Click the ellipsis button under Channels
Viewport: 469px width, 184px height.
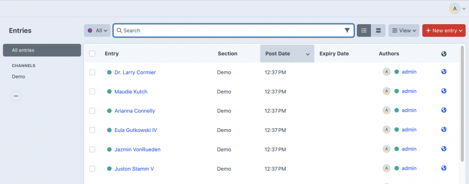tap(16, 96)
